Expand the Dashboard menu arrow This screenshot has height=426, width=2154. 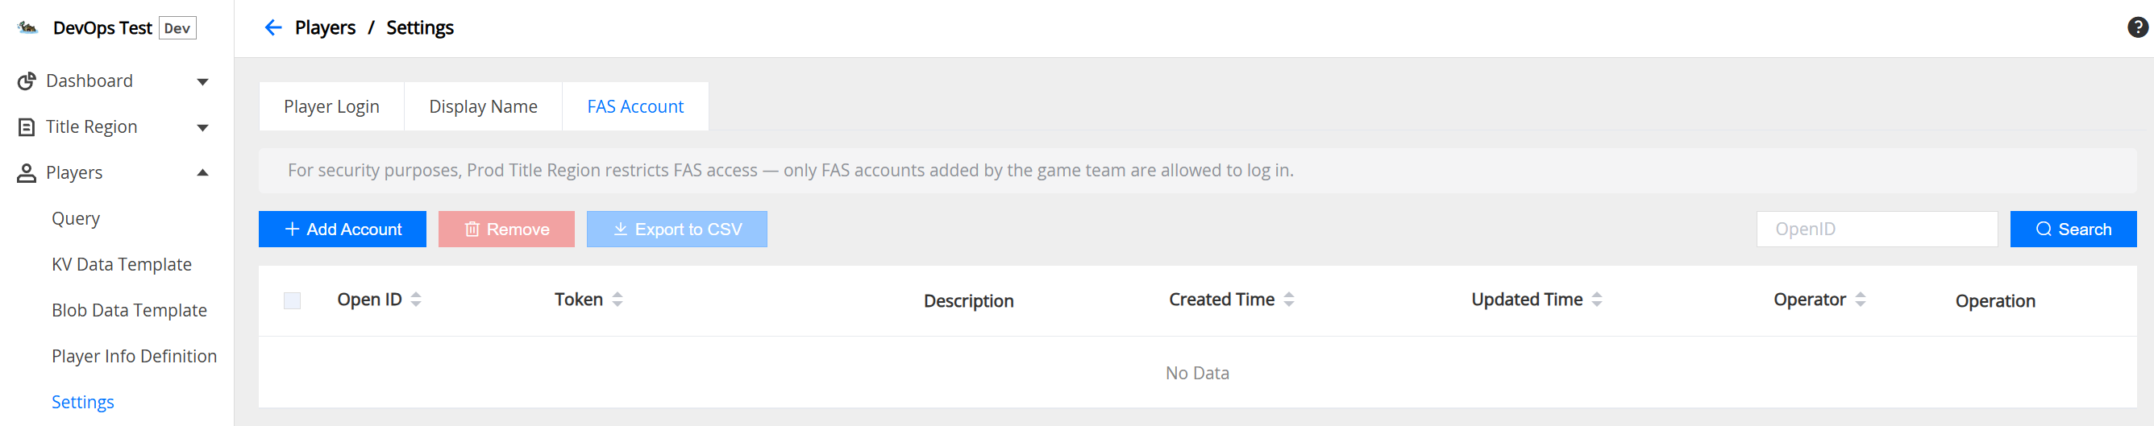(202, 82)
